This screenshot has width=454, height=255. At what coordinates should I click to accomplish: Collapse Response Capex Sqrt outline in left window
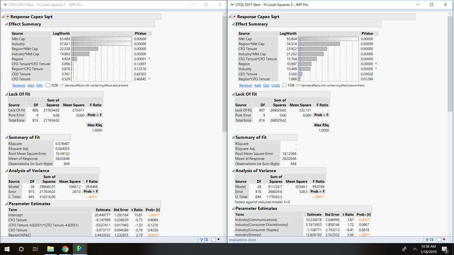(3, 17)
